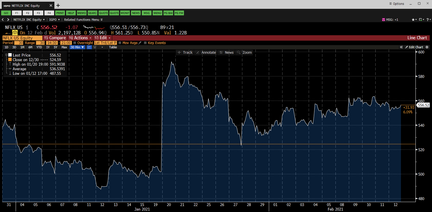Enable the Key Events checkbox

[x=145, y=43]
